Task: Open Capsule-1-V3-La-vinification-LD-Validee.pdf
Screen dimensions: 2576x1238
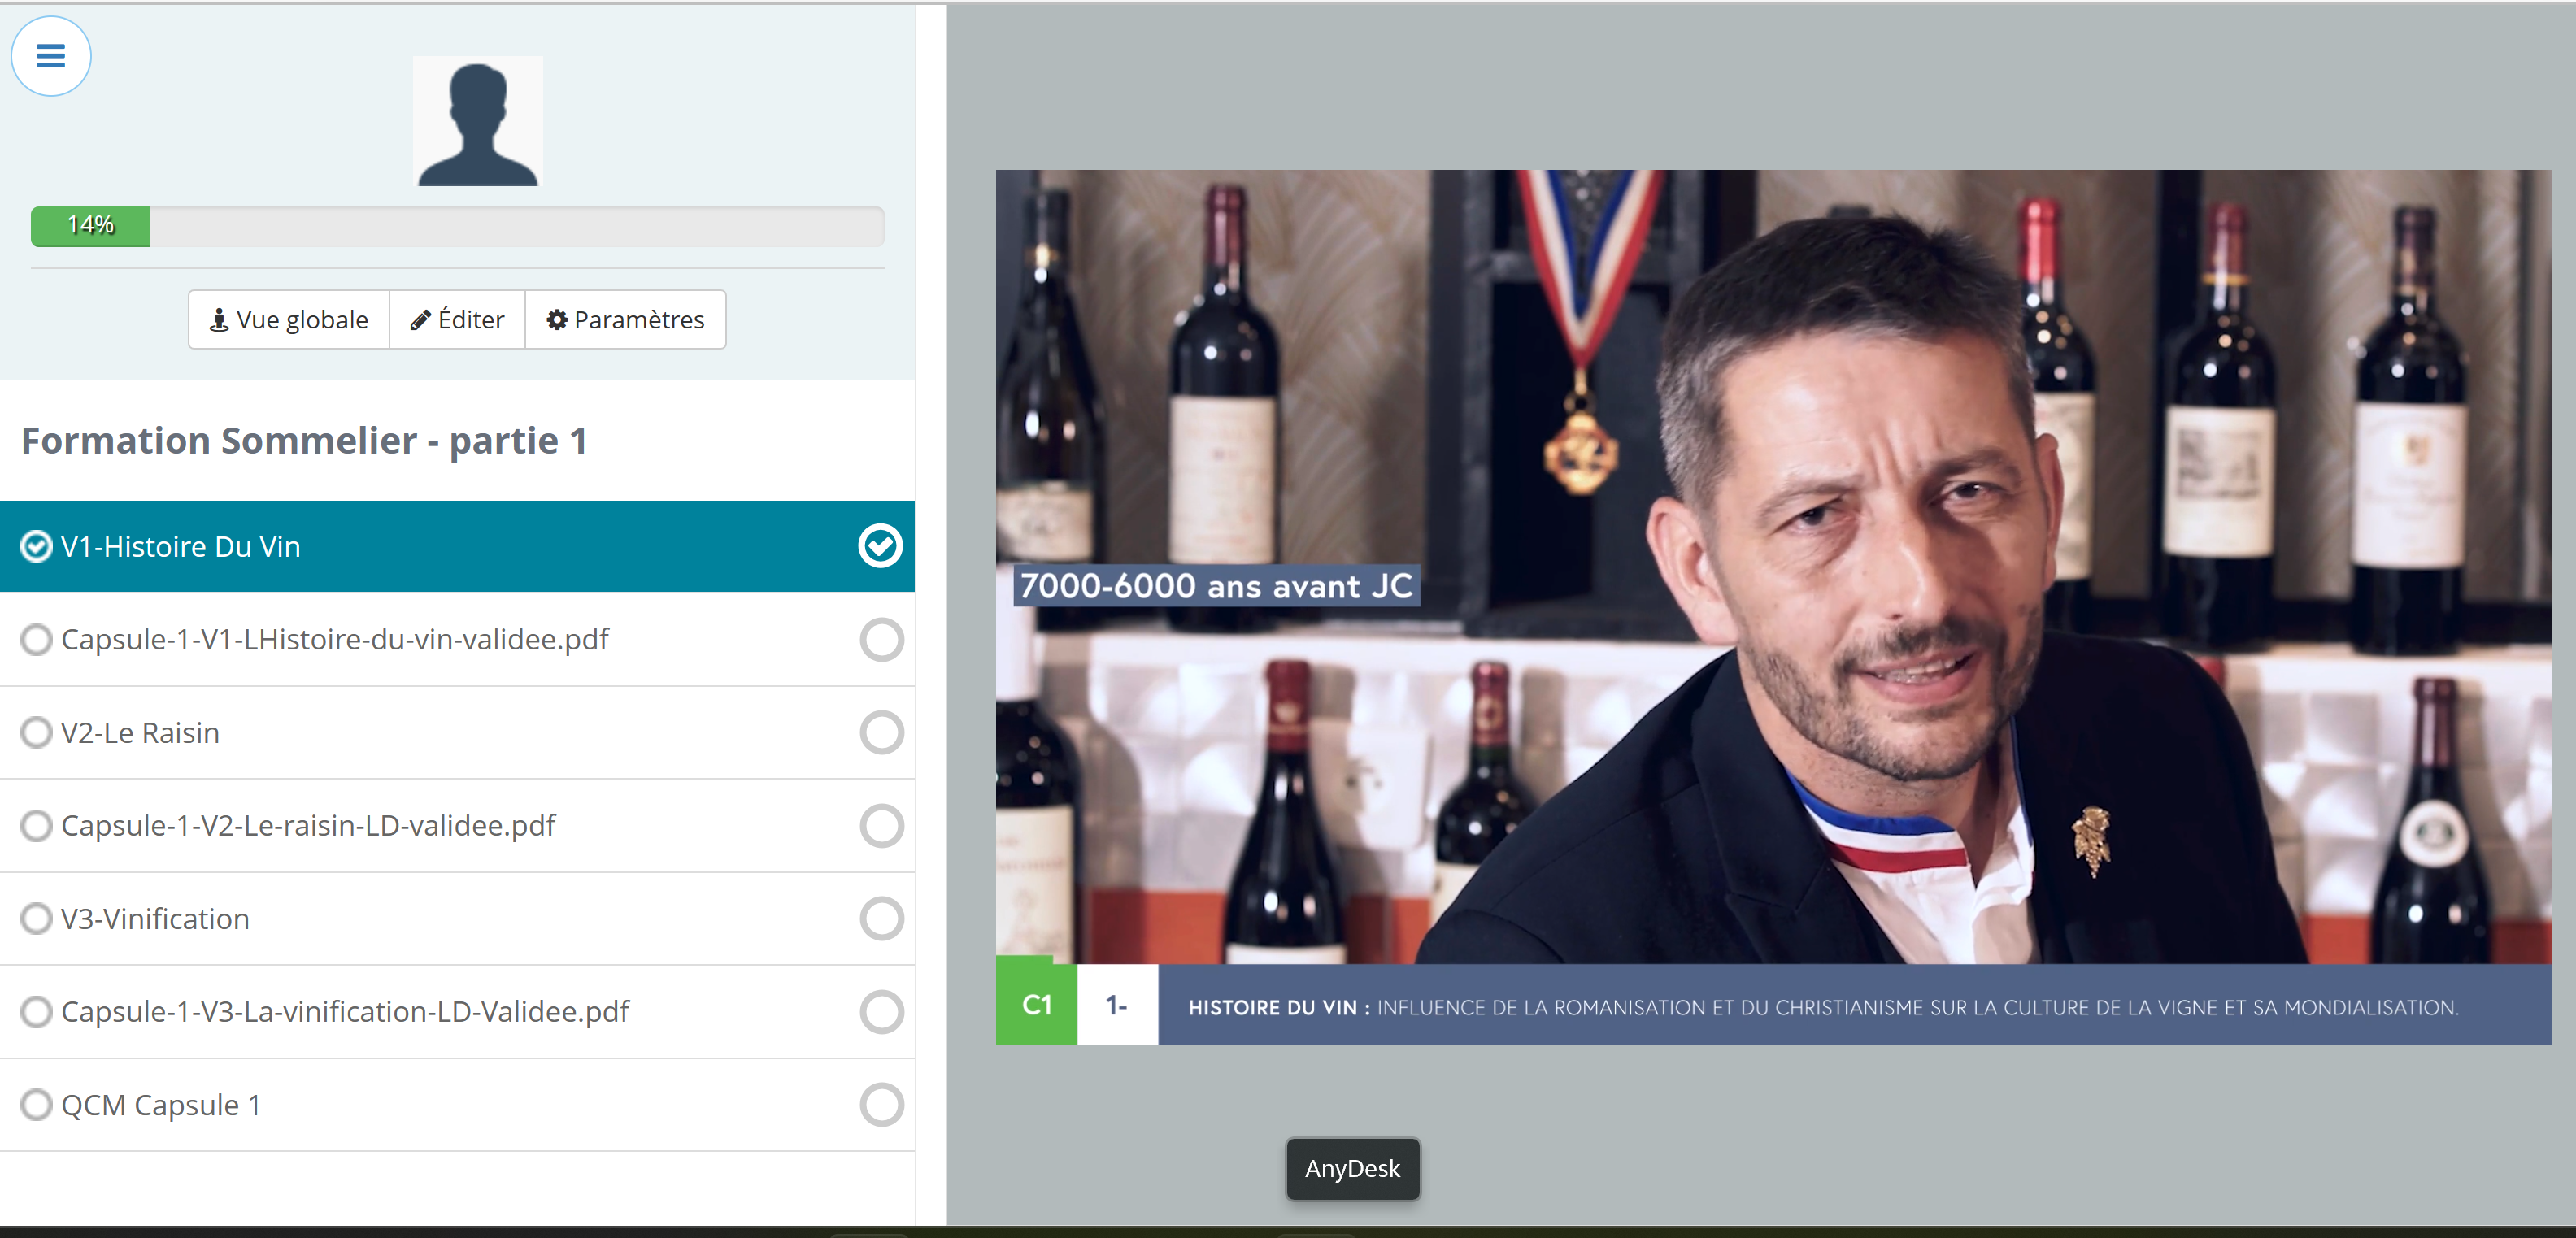Action: pos(345,1012)
